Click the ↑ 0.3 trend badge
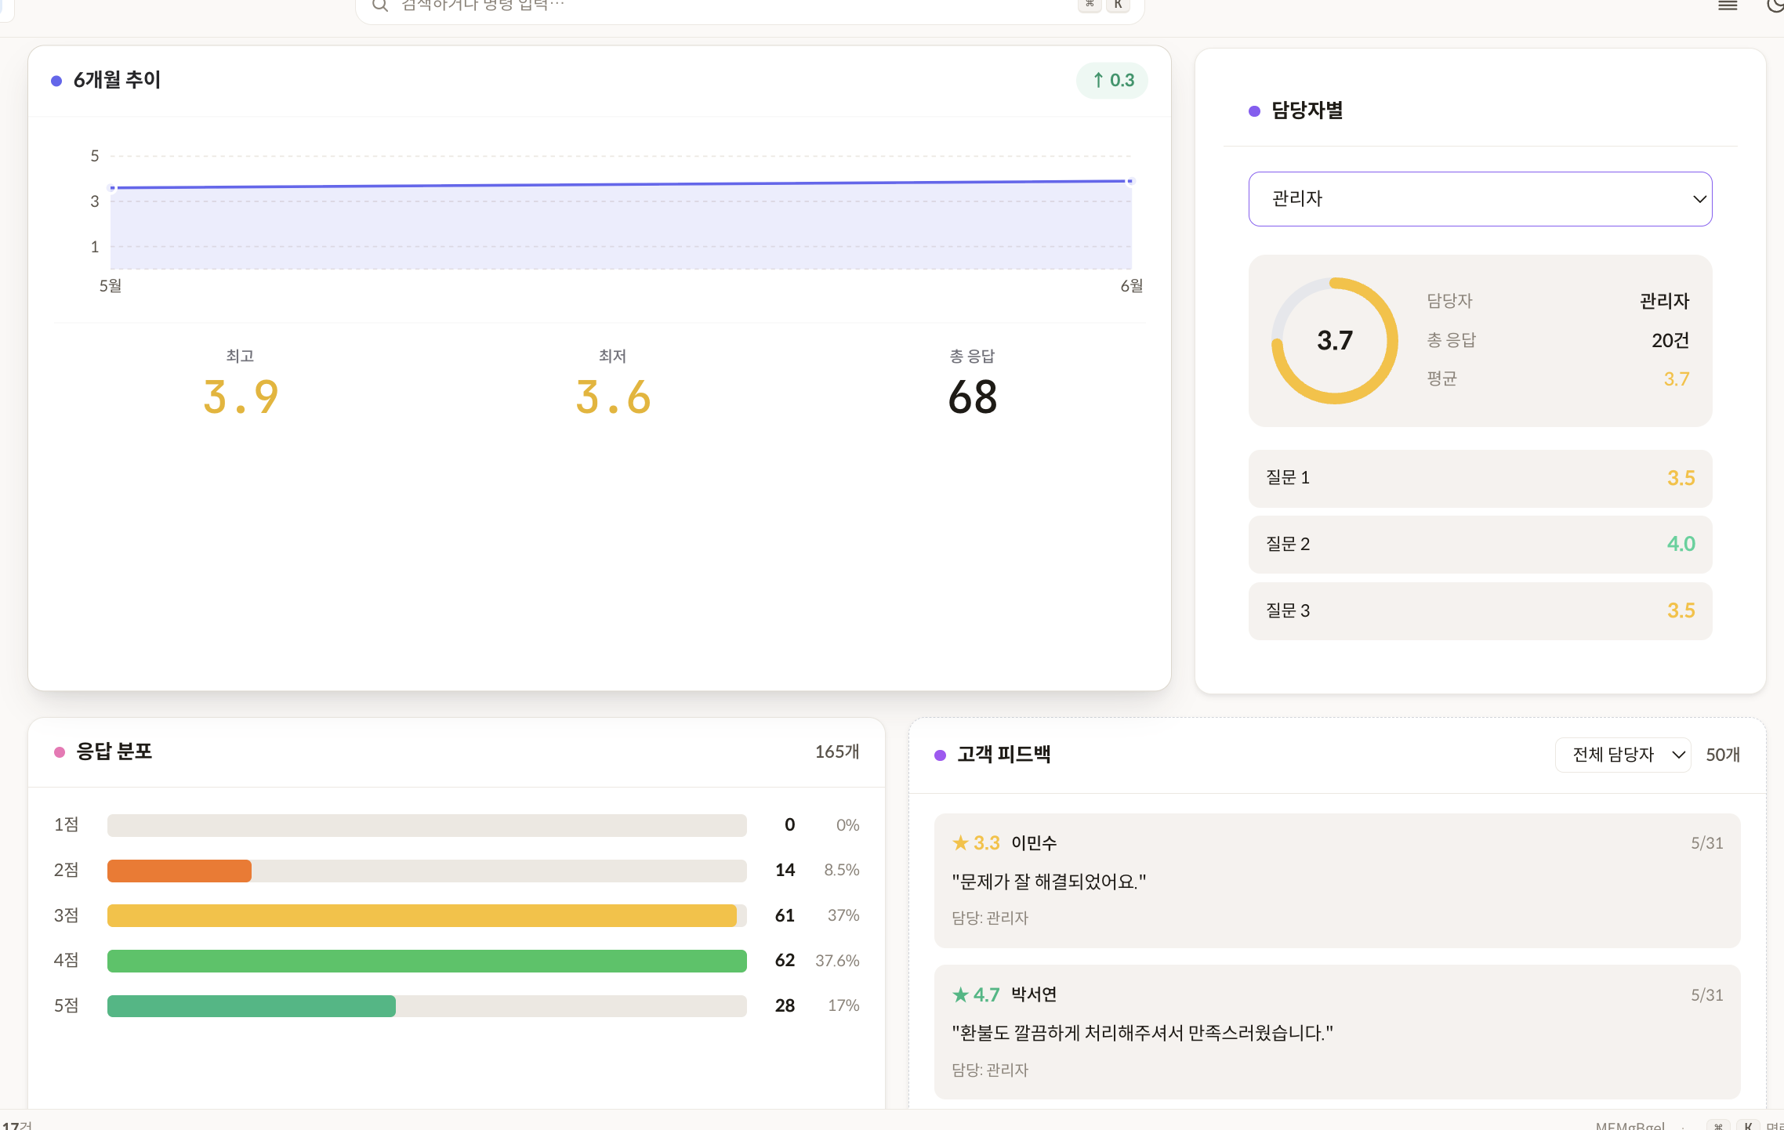The width and height of the screenshot is (1784, 1130). 1112,81
